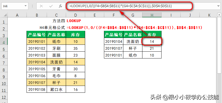Select column I header
This screenshot has width=222, height=103.
point(171,15)
